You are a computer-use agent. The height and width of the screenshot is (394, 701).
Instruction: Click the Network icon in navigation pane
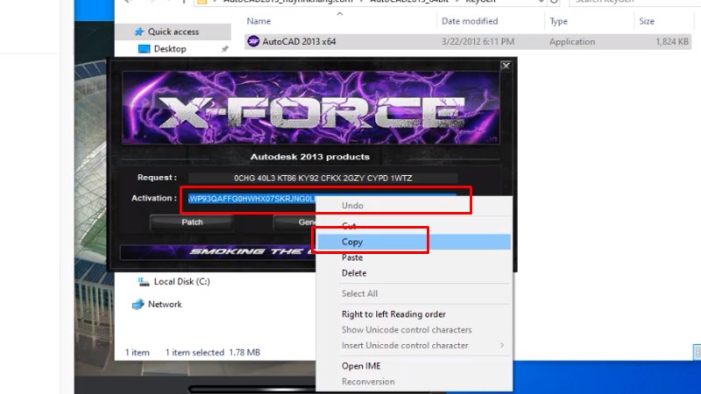point(138,305)
